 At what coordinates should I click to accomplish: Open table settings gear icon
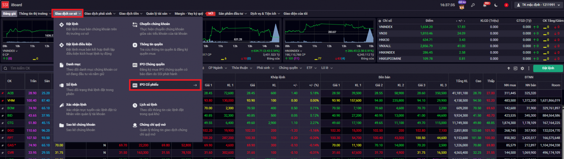click(x=522, y=68)
